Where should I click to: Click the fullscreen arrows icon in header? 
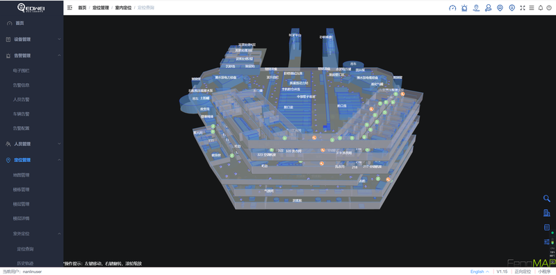[522, 8]
